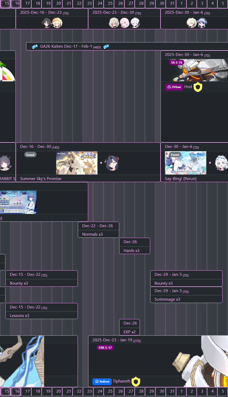Viewport: 228px width, 397px height.
Task: Click the Dec-22 - Dec-26 date range
Action: pos(97,226)
